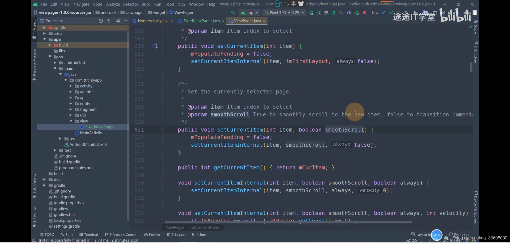Open the Profiler tool window
Image resolution: width=510 pixels, height=243 pixels.
pyautogui.click(x=152, y=235)
